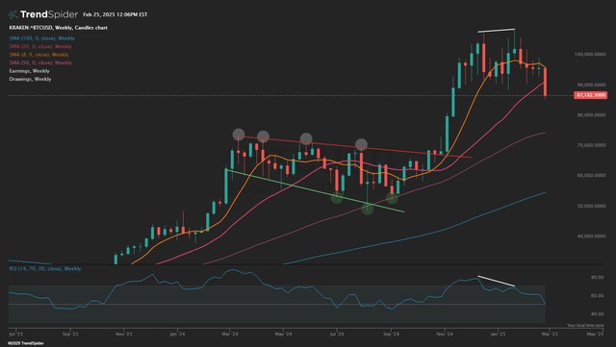Click the 'Earnings, Weekly' legend entry

tap(30, 71)
